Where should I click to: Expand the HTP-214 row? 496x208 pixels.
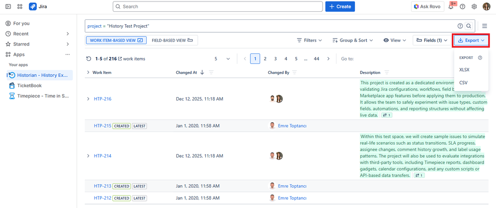(x=88, y=156)
